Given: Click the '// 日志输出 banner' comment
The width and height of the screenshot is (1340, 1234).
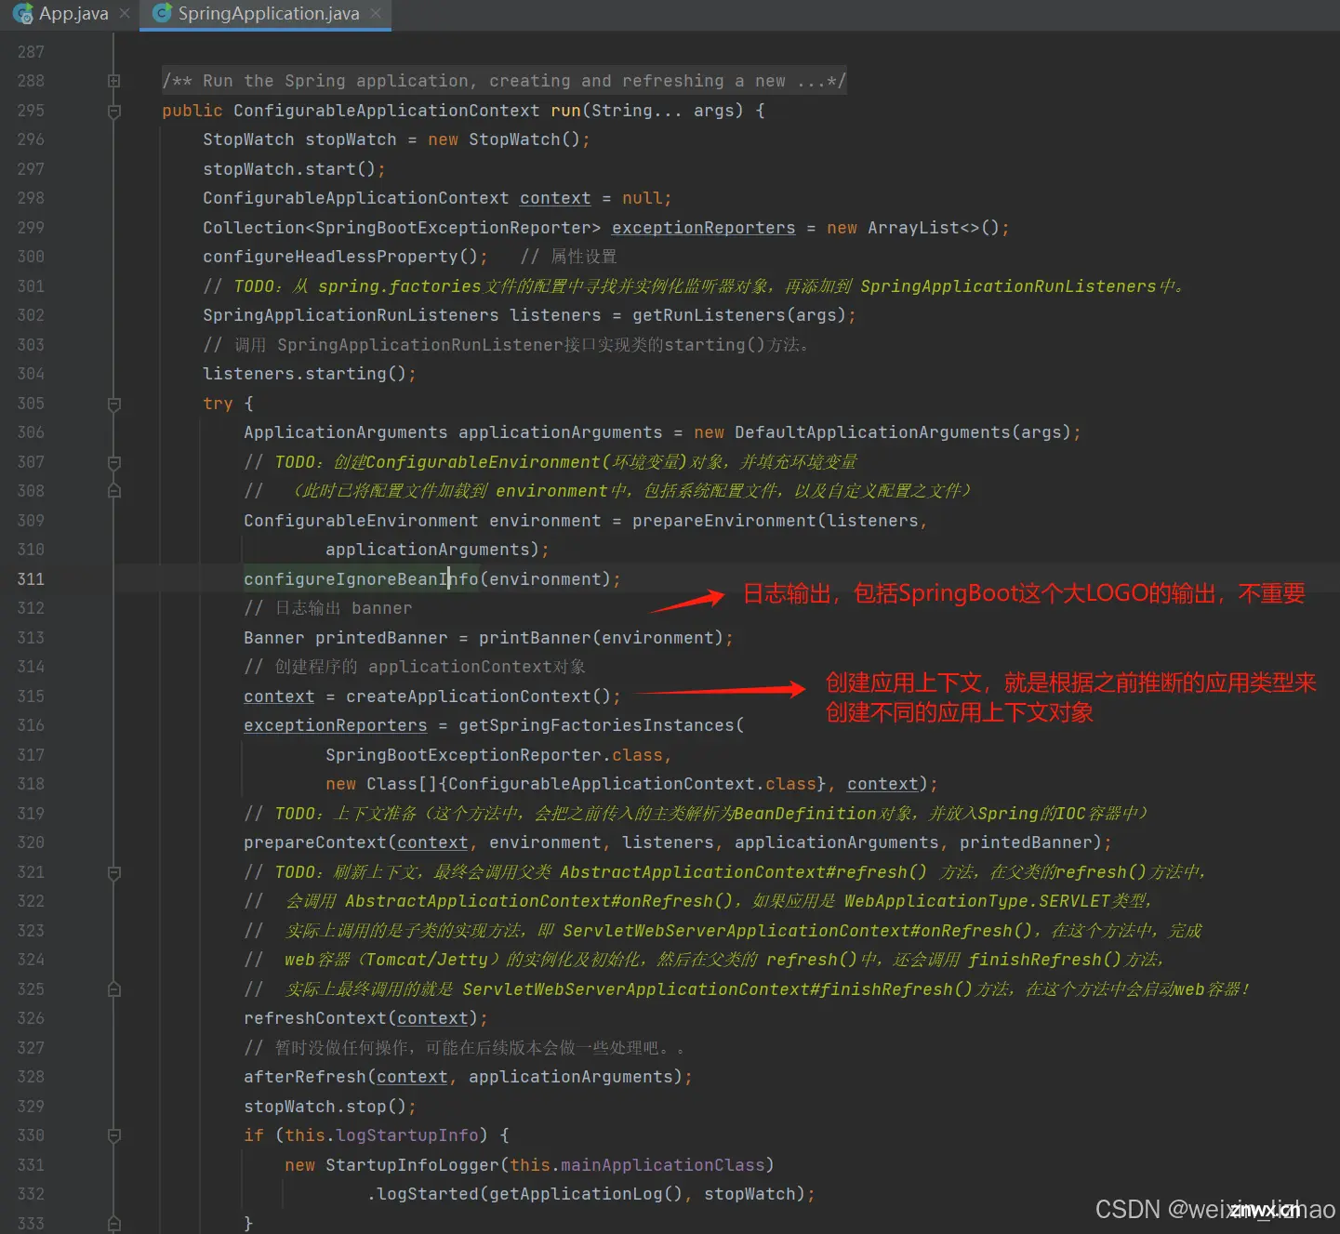Looking at the screenshot, I should click(x=328, y=608).
